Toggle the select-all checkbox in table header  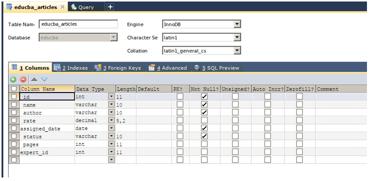(14, 89)
